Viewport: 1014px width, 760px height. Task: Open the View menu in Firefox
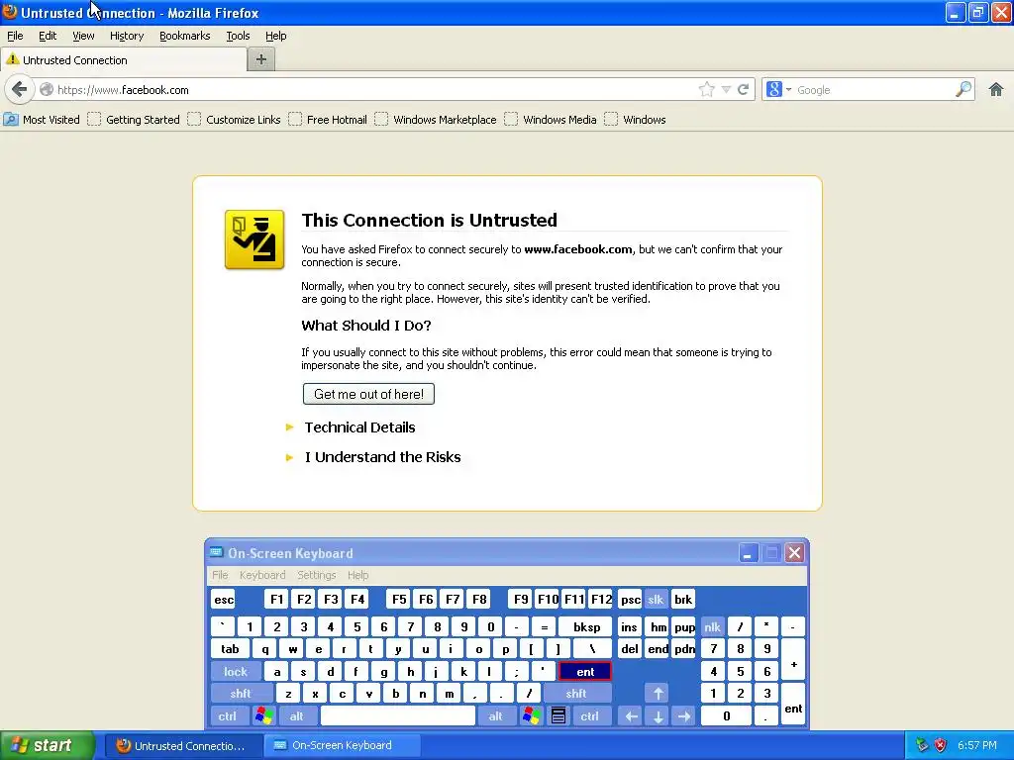pos(83,36)
